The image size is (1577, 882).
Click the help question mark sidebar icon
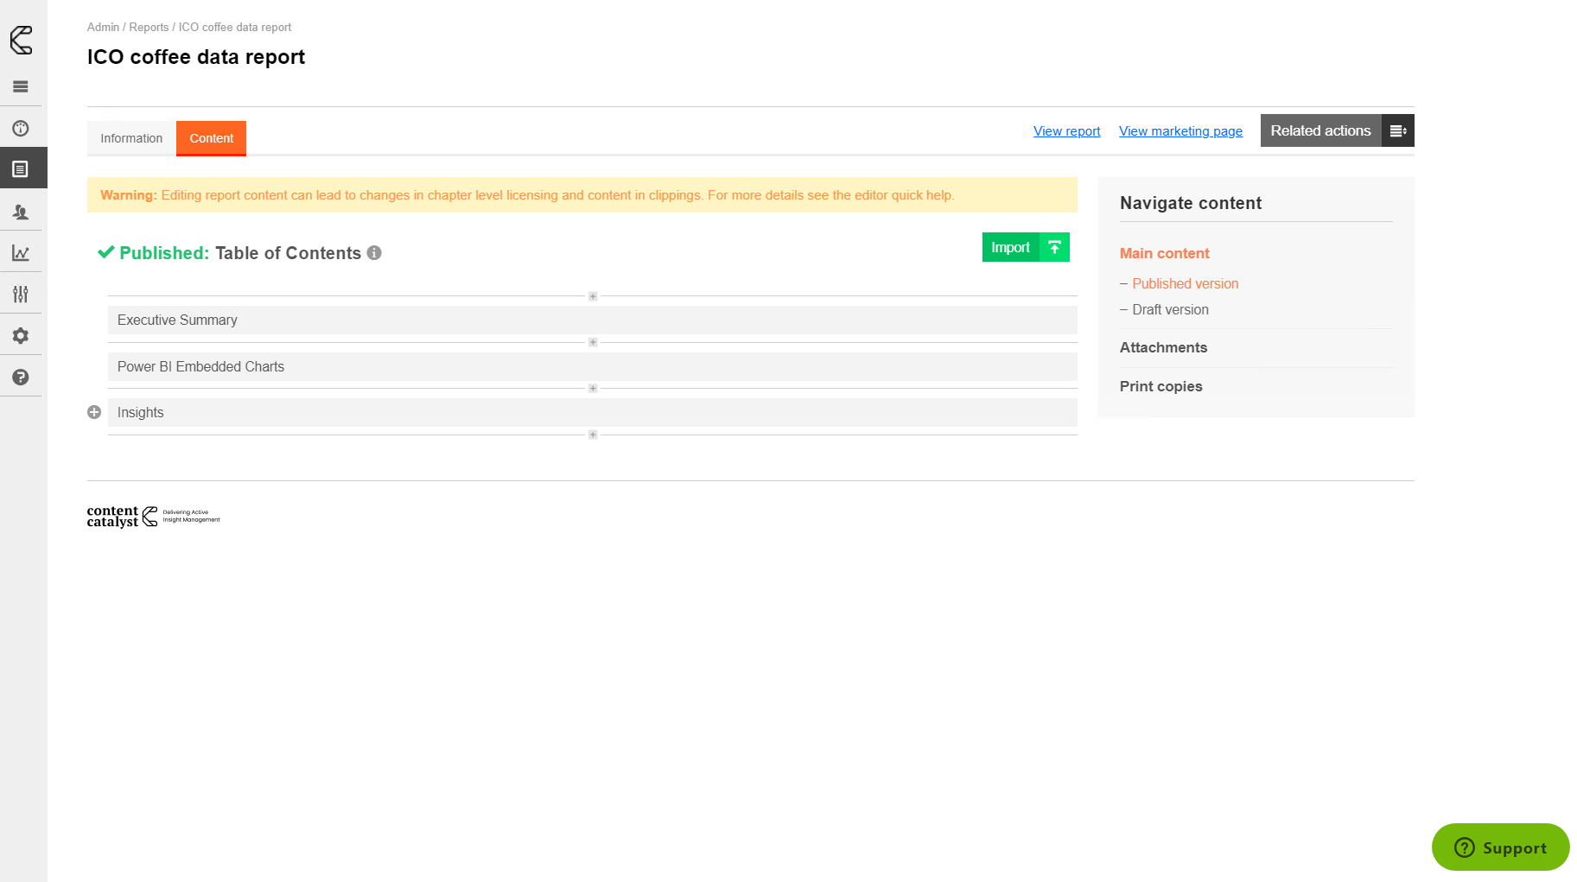(x=22, y=376)
